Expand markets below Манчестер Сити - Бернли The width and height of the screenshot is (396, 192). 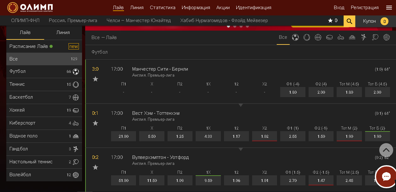[x=241, y=105]
